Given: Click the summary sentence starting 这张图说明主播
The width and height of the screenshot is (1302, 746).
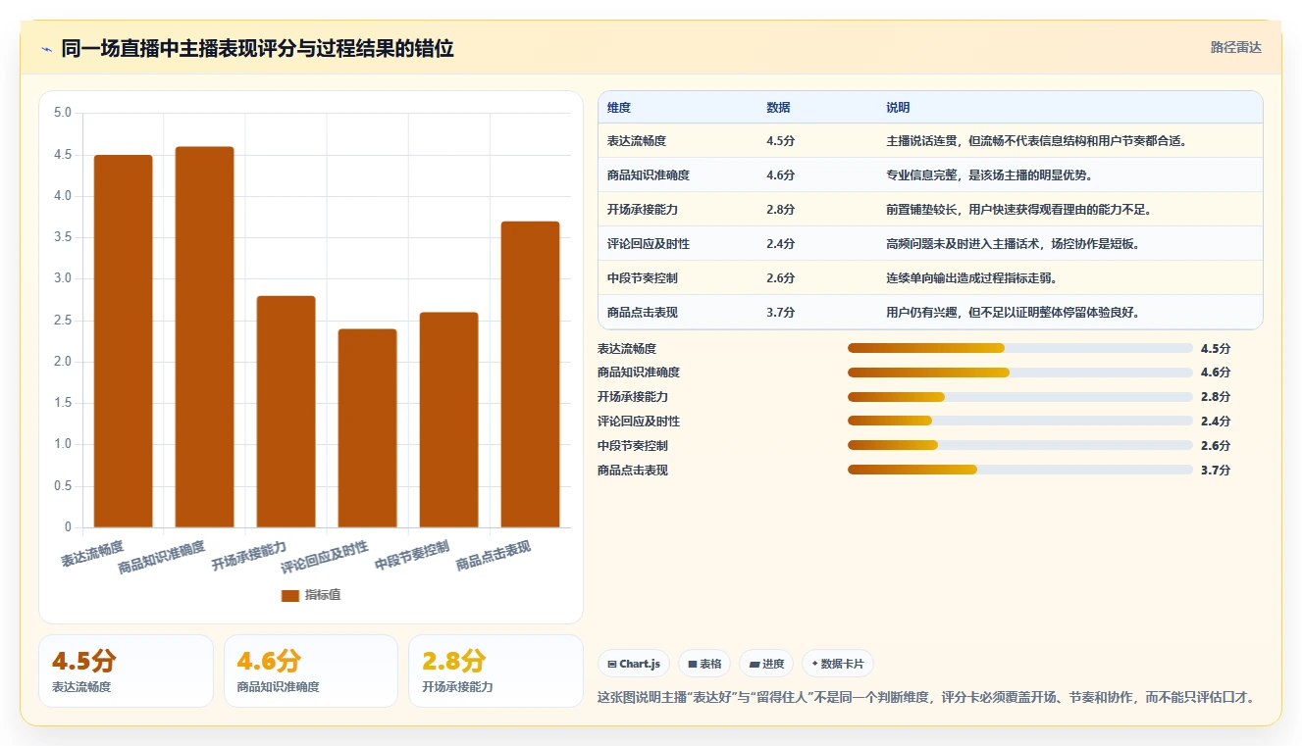Looking at the screenshot, I should click(x=925, y=698).
